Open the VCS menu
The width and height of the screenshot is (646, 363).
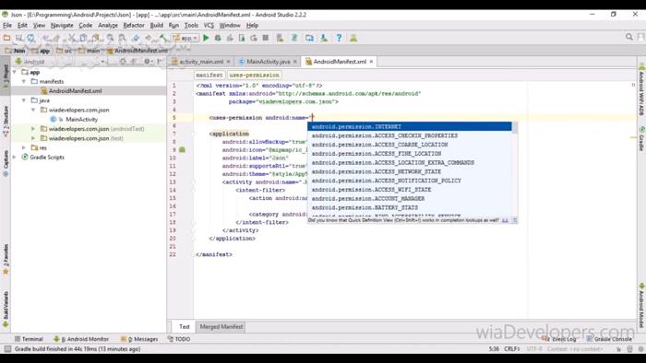(209, 25)
